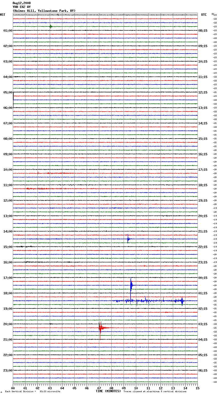This screenshot has height=395, width=218.
Task: Select the 12:00 MST hour label
Action: (x=8, y=201)
